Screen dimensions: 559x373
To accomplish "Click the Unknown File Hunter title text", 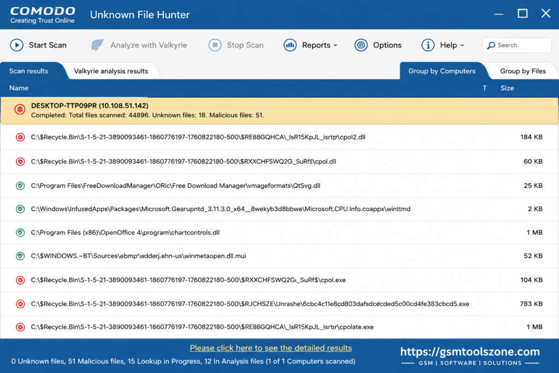I will tap(140, 15).
